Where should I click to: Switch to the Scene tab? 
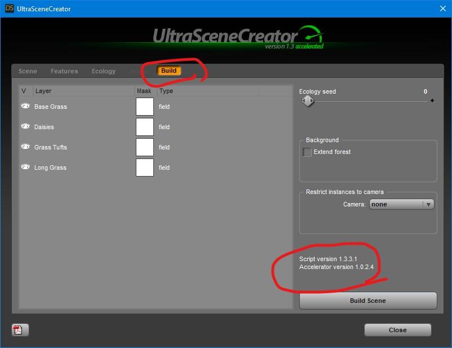click(x=28, y=71)
